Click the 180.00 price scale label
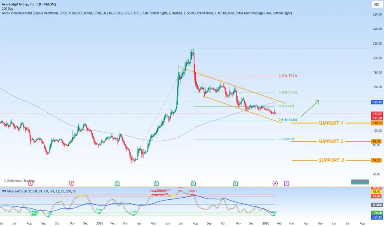Viewport: 384px width, 227px height. coord(377,73)
